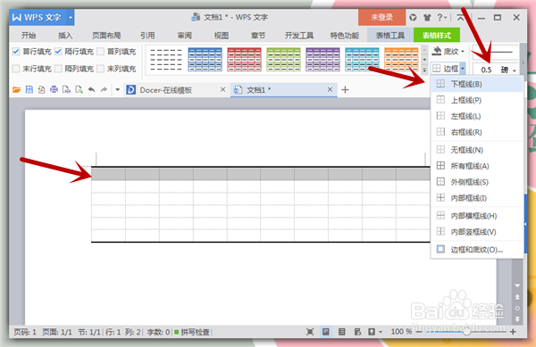The height and width of the screenshot is (347, 536).
Task: Switch to outline view icon
Action: pyautogui.click(x=341, y=332)
